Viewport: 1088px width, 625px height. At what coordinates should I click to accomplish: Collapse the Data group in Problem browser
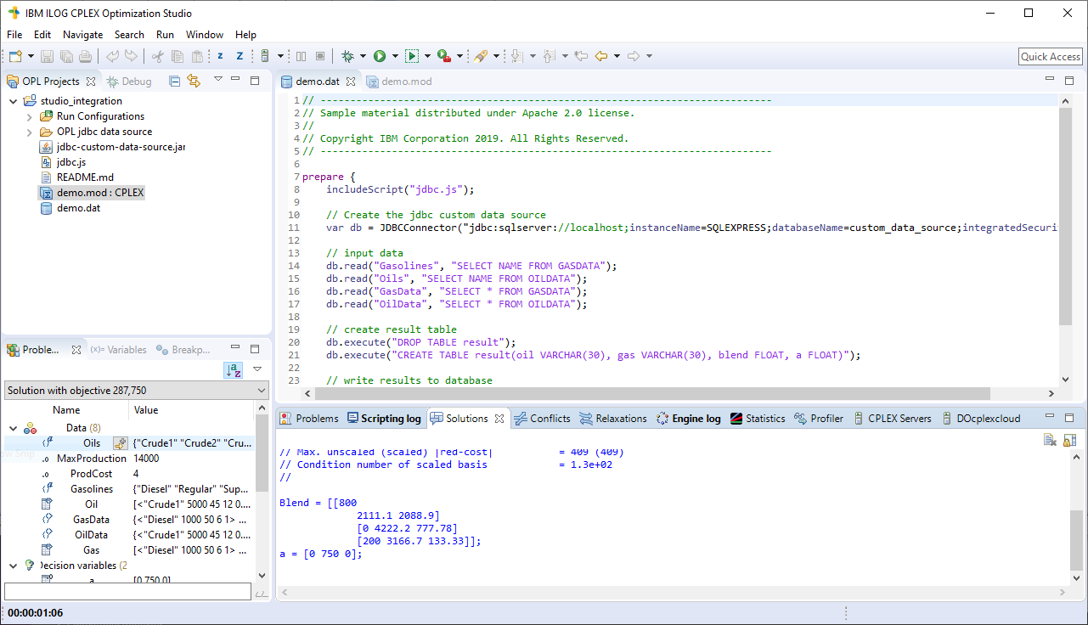pyautogui.click(x=14, y=428)
